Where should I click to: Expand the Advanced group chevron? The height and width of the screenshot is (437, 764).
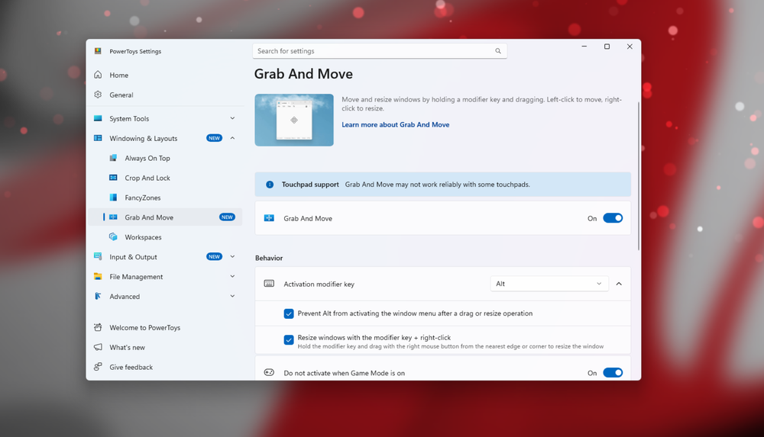tap(232, 296)
